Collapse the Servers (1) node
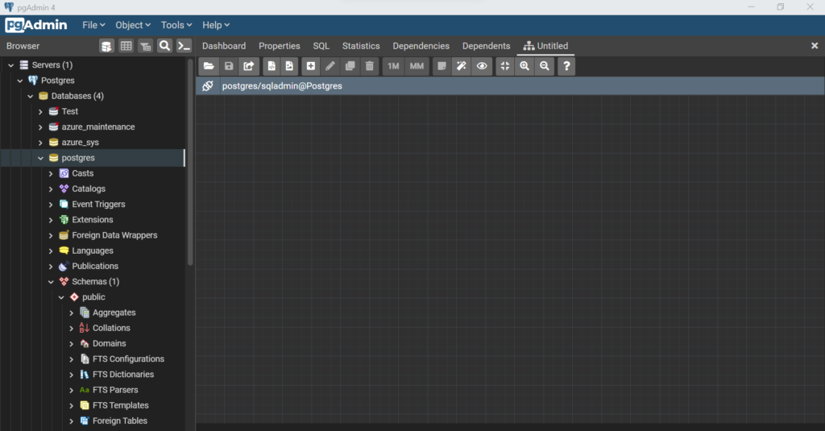Screen dimensions: 825x431 11,65
